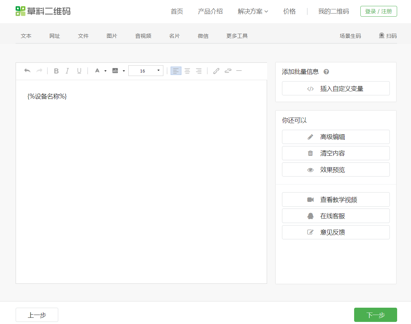The width and height of the screenshot is (411, 324).
Task: Toggle bold formatting
Action: 56,71
